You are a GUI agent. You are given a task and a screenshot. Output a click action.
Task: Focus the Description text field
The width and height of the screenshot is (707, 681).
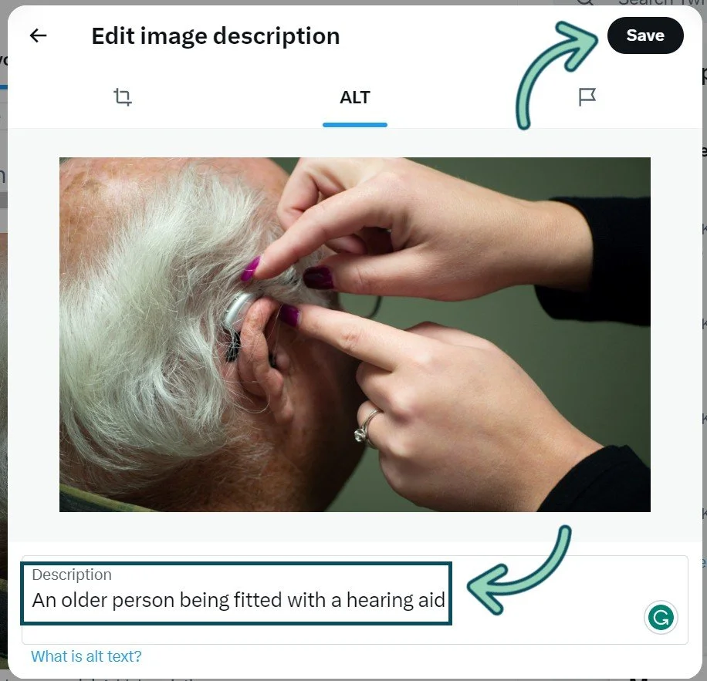point(355,599)
